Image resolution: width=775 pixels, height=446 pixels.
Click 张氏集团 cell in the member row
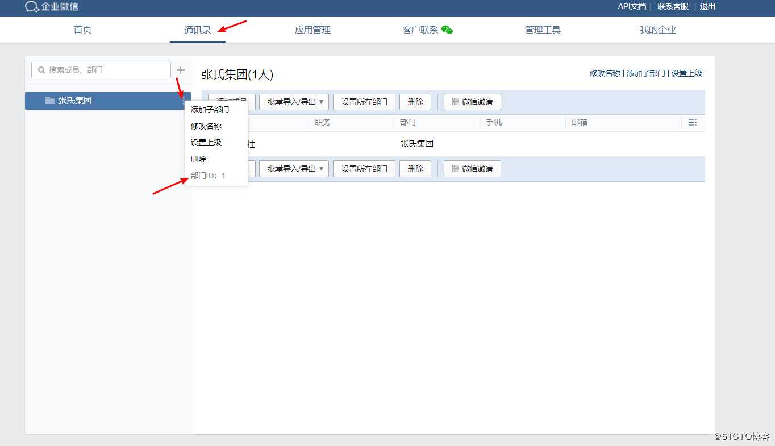click(x=416, y=144)
